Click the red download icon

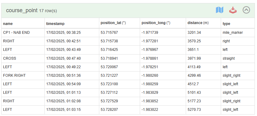point(233,10)
